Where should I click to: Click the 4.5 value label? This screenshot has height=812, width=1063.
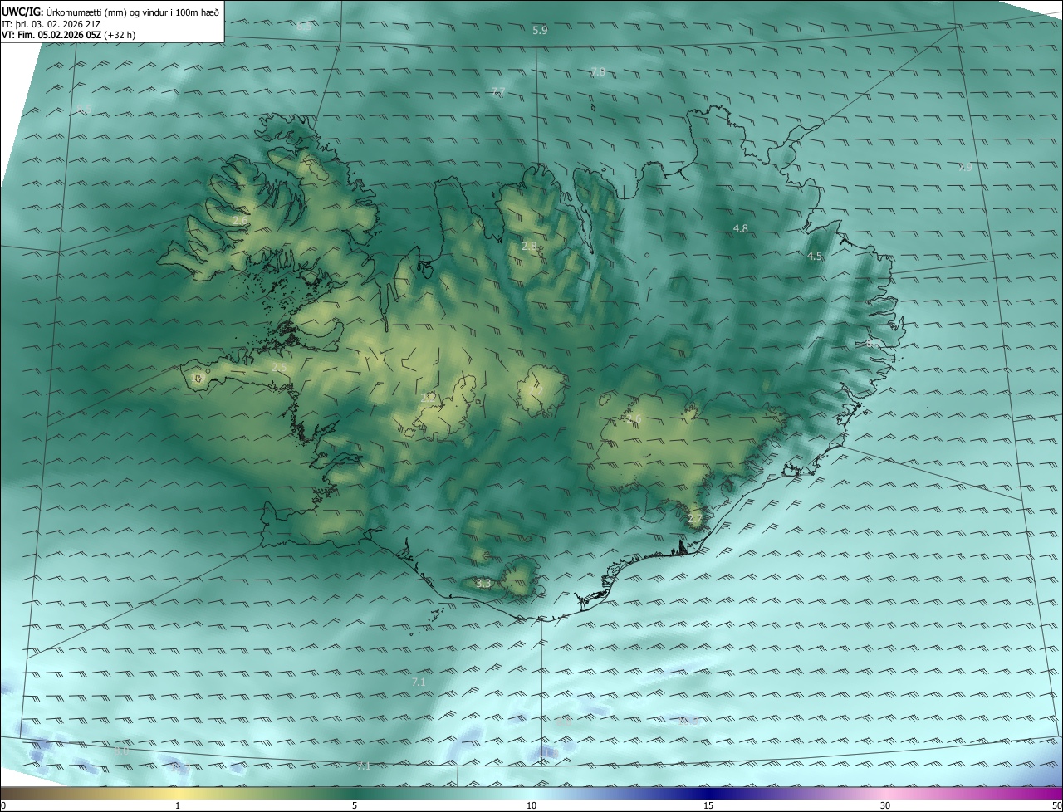click(815, 257)
